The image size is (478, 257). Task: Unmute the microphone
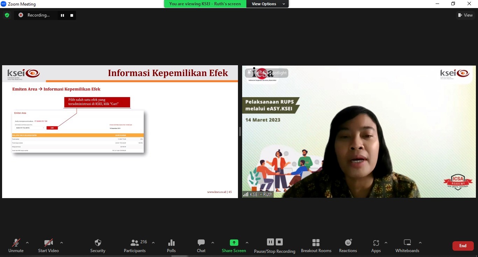(16, 245)
